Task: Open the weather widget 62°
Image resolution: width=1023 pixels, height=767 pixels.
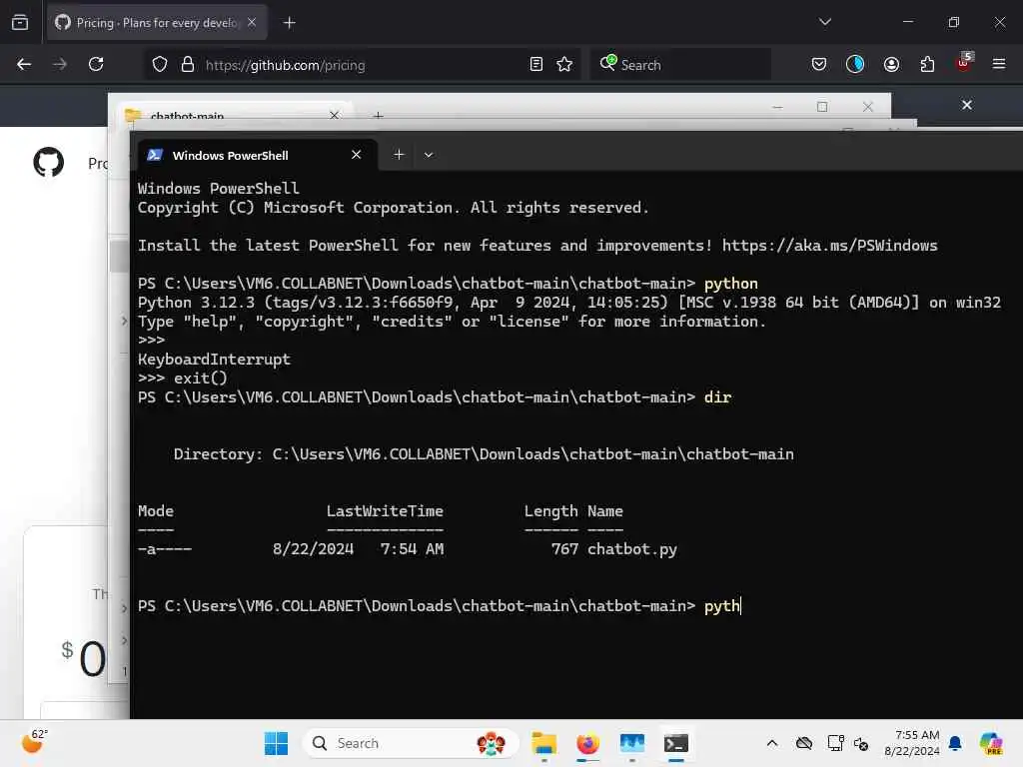Action: click(x=34, y=742)
